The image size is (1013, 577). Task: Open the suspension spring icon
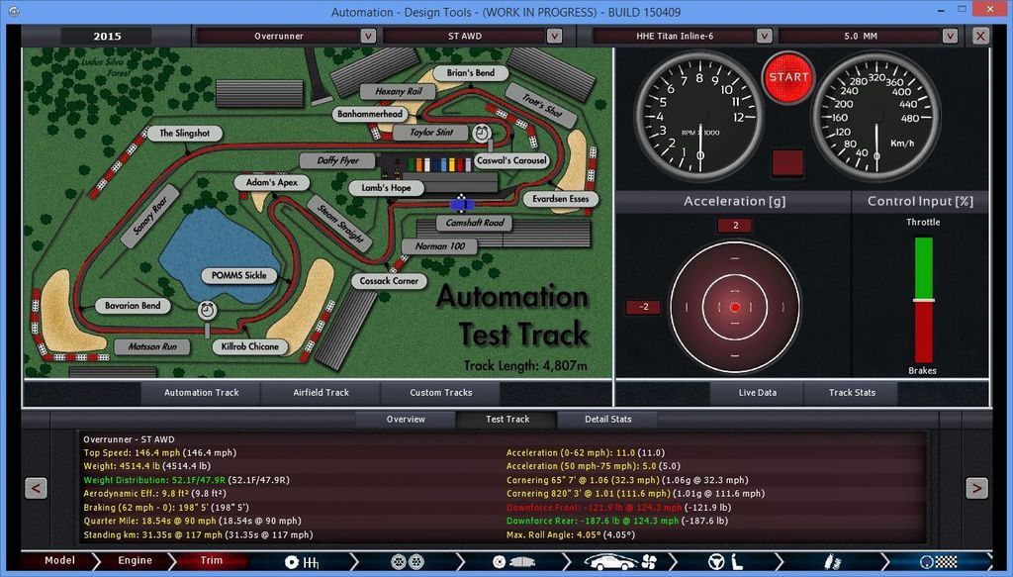(x=832, y=562)
